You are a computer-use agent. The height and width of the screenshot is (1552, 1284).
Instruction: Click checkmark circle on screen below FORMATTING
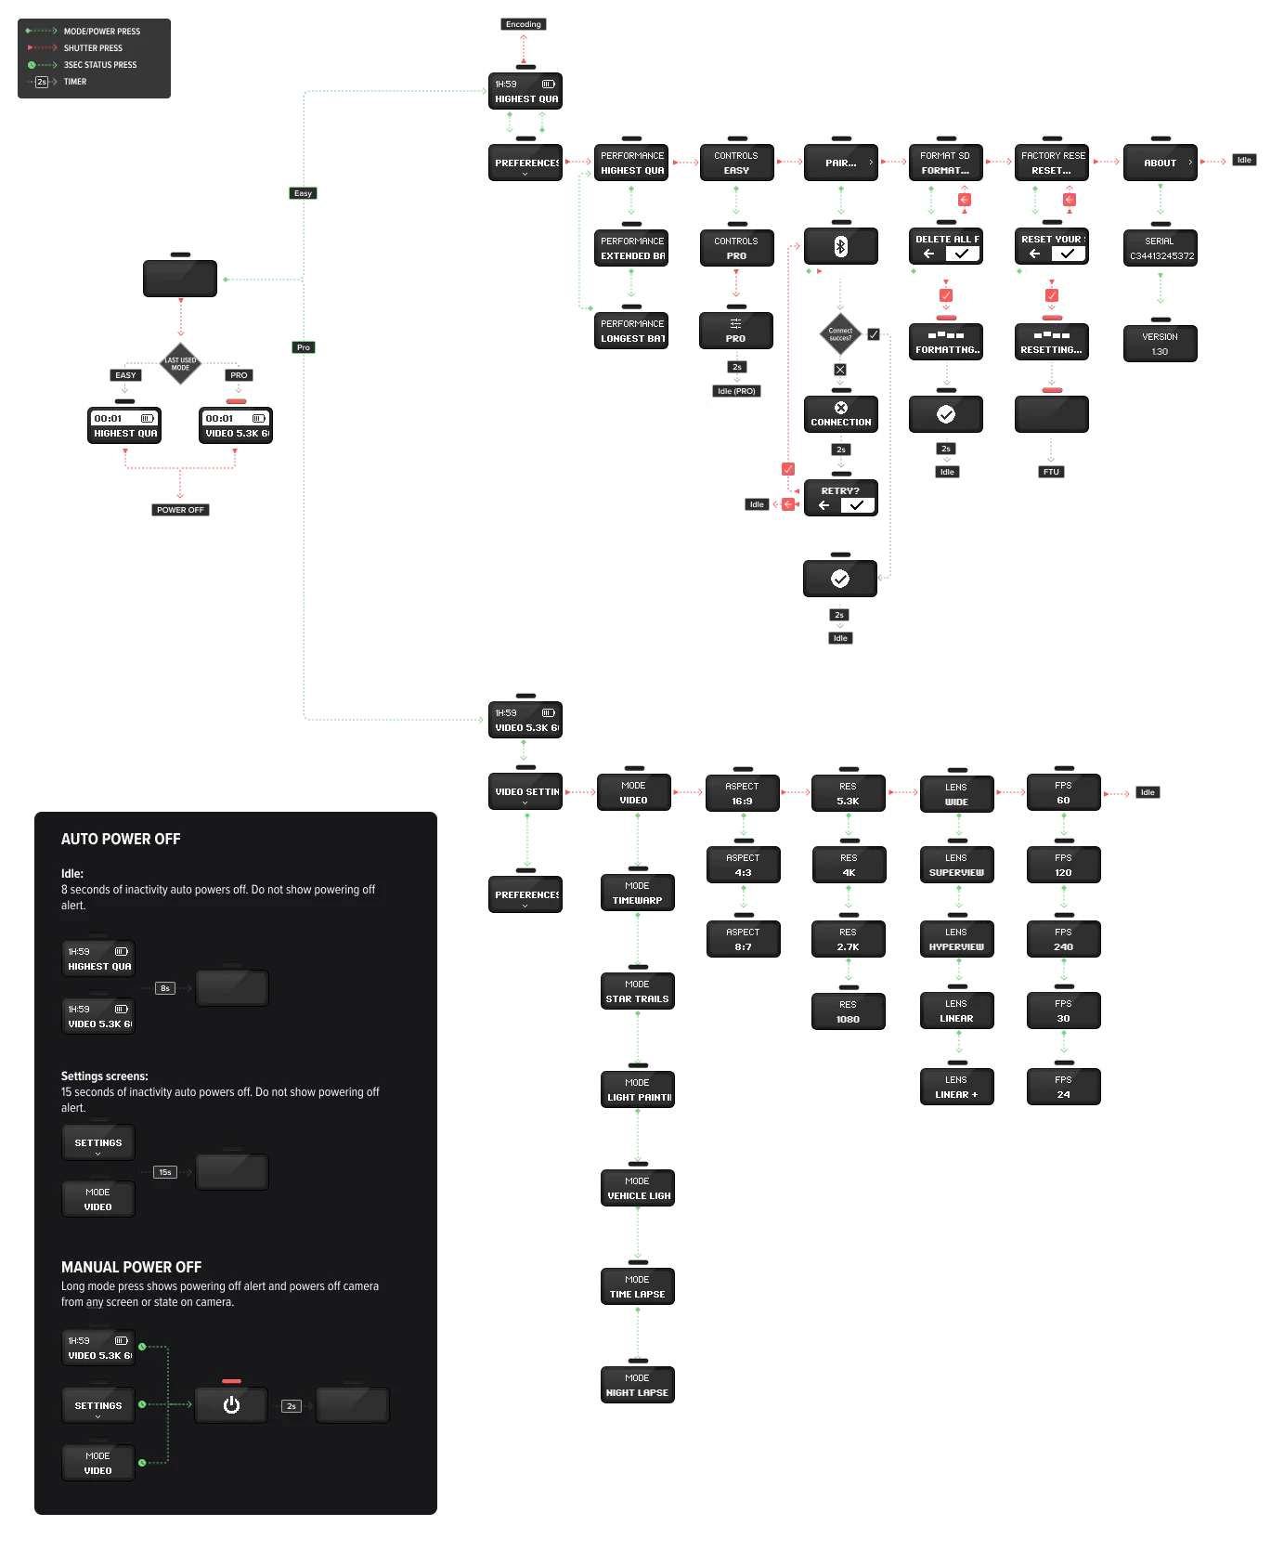[x=946, y=414]
